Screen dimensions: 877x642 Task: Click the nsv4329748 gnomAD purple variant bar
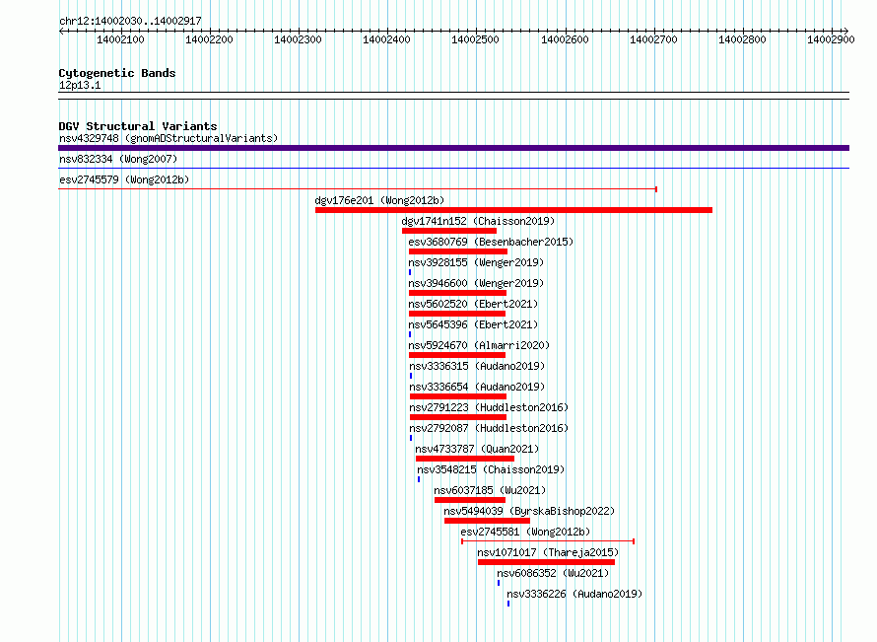tap(453, 148)
